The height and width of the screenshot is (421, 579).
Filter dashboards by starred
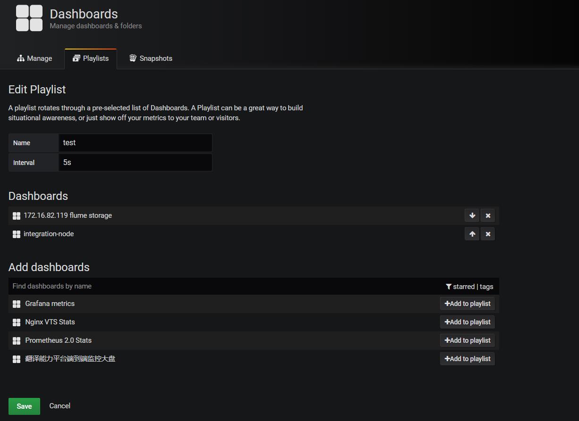click(x=463, y=287)
